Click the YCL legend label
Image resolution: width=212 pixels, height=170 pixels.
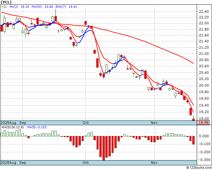pyautogui.click(x=4, y=7)
